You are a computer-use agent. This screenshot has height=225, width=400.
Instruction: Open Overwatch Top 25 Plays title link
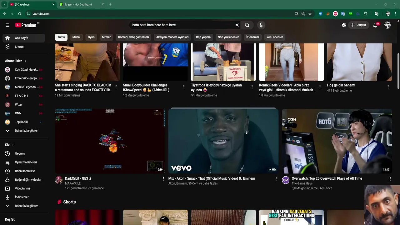pos(327,179)
